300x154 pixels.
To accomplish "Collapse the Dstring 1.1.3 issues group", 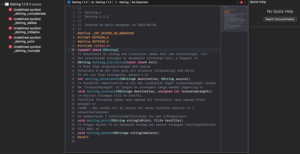I will coord(2,3).
